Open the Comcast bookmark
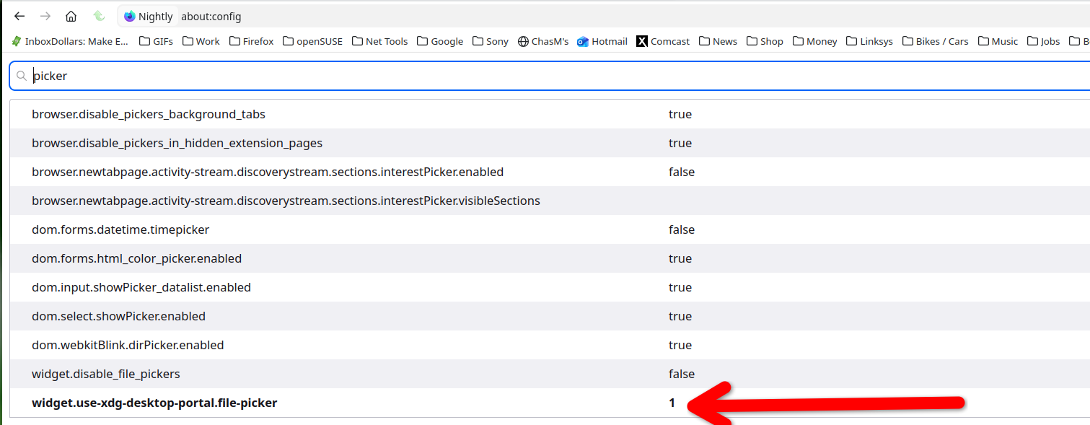This screenshot has height=425, width=1090. 663,41
